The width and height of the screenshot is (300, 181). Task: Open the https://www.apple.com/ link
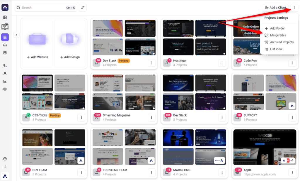(260, 174)
